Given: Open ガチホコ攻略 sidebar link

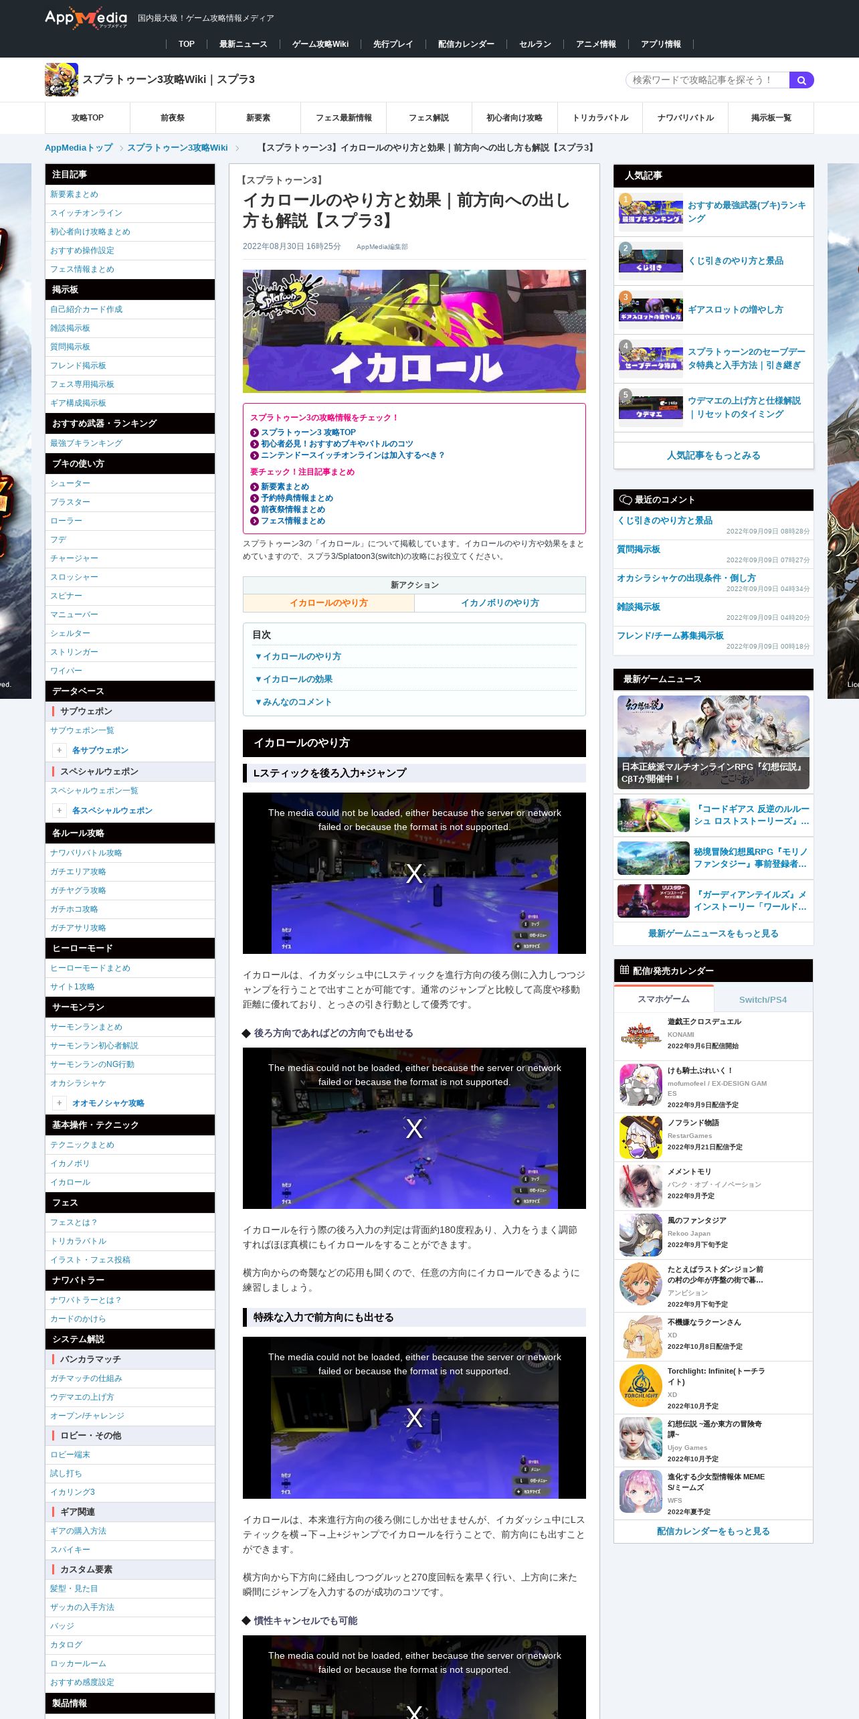Looking at the screenshot, I should 74,909.
